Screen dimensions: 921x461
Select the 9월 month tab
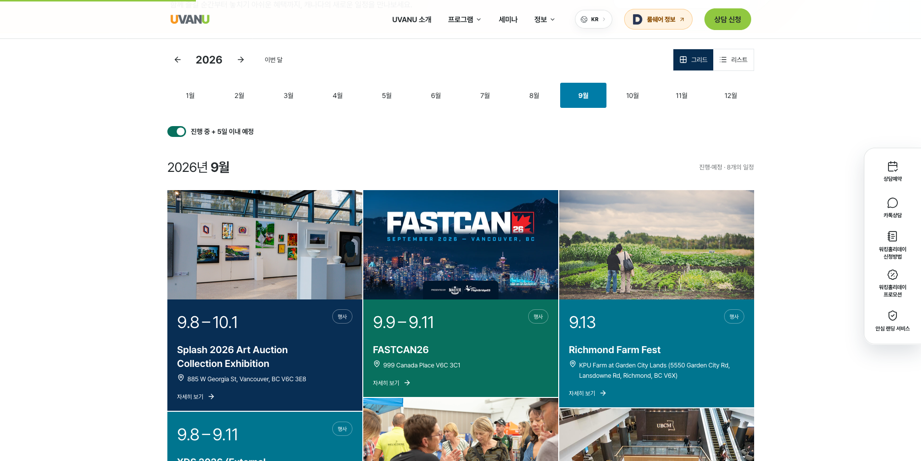point(583,96)
